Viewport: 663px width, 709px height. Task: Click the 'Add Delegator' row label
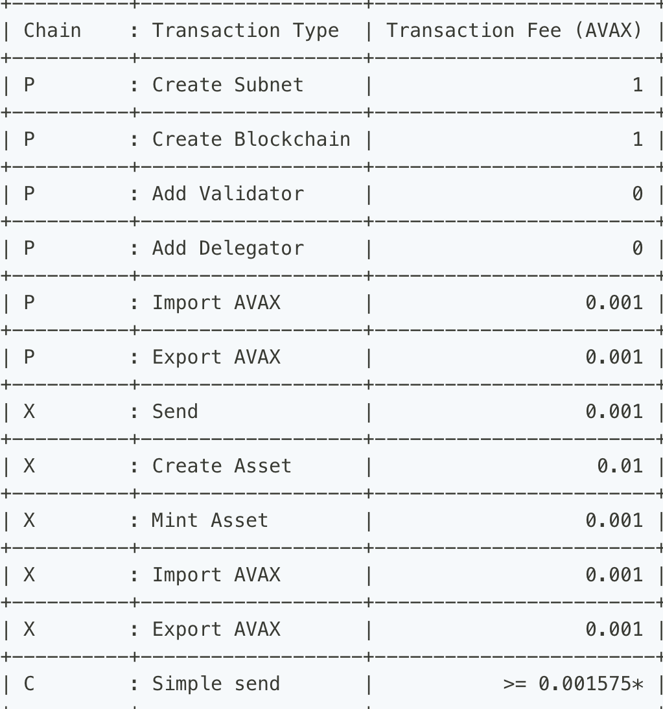click(227, 248)
